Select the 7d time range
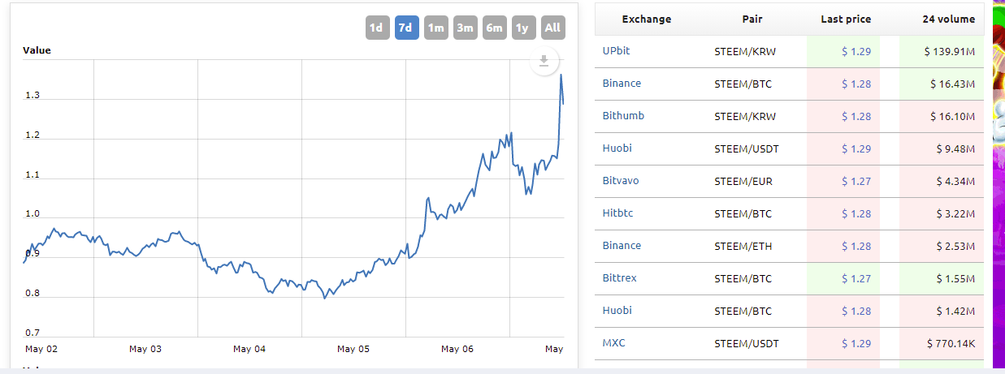The width and height of the screenshot is (1005, 374). point(406,28)
